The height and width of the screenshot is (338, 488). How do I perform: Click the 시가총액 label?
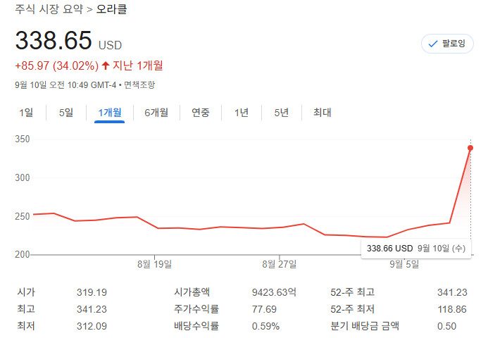(192, 292)
